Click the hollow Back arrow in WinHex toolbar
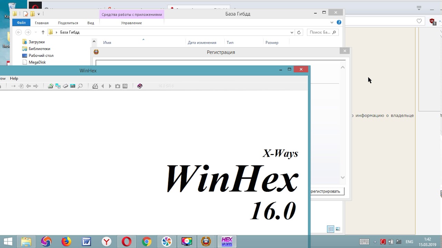The height and width of the screenshot is (248, 442). (28, 86)
